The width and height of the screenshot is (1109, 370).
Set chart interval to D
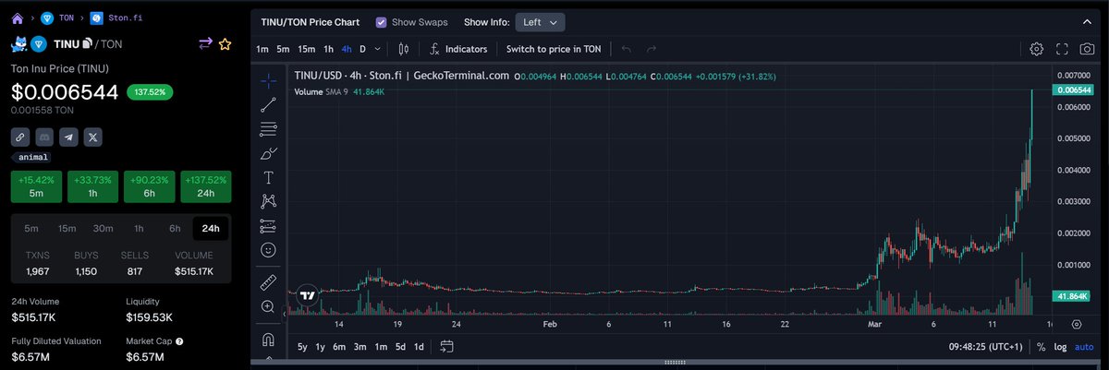362,49
